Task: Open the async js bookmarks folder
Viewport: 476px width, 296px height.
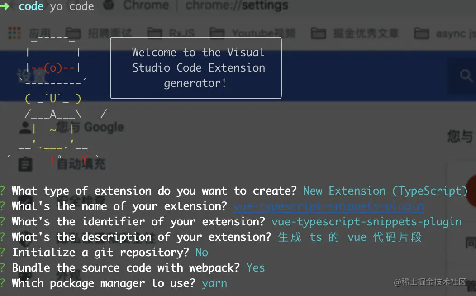Action: coord(445,33)
